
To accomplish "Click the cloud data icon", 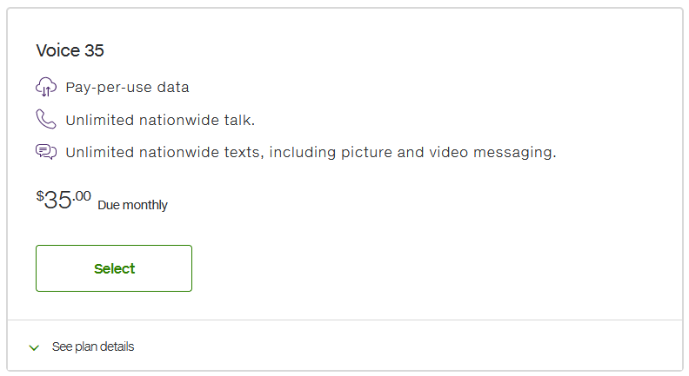I will (46, 87).
